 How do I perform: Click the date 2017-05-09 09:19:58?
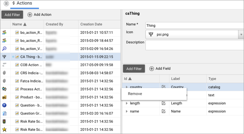[x=97, y=65]
